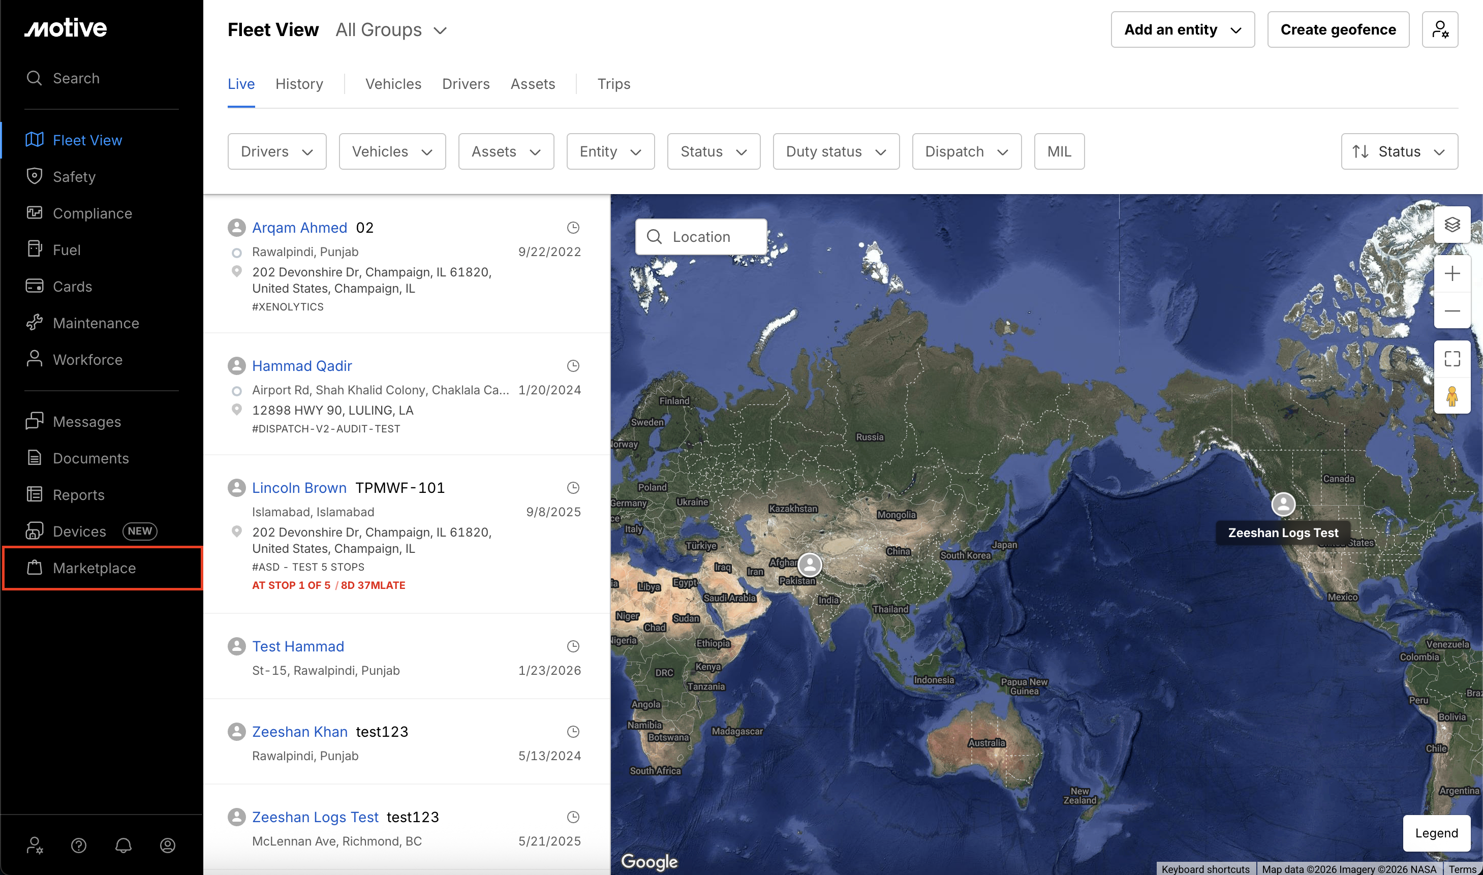Toggle the map Legend panel
Viewport: 1483px width, 875px height.
pyautogui.click(x=1436, y=832)
